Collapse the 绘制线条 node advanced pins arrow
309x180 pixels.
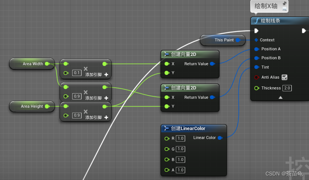click(281, 98)
